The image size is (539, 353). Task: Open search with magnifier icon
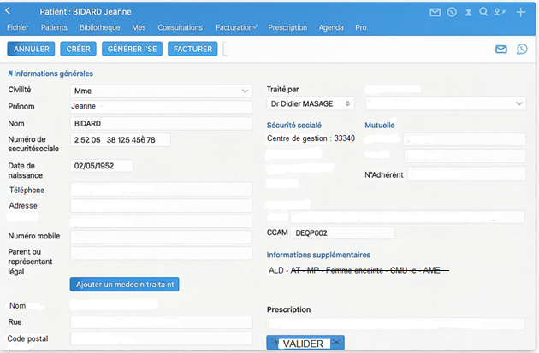tap(484, 12)
